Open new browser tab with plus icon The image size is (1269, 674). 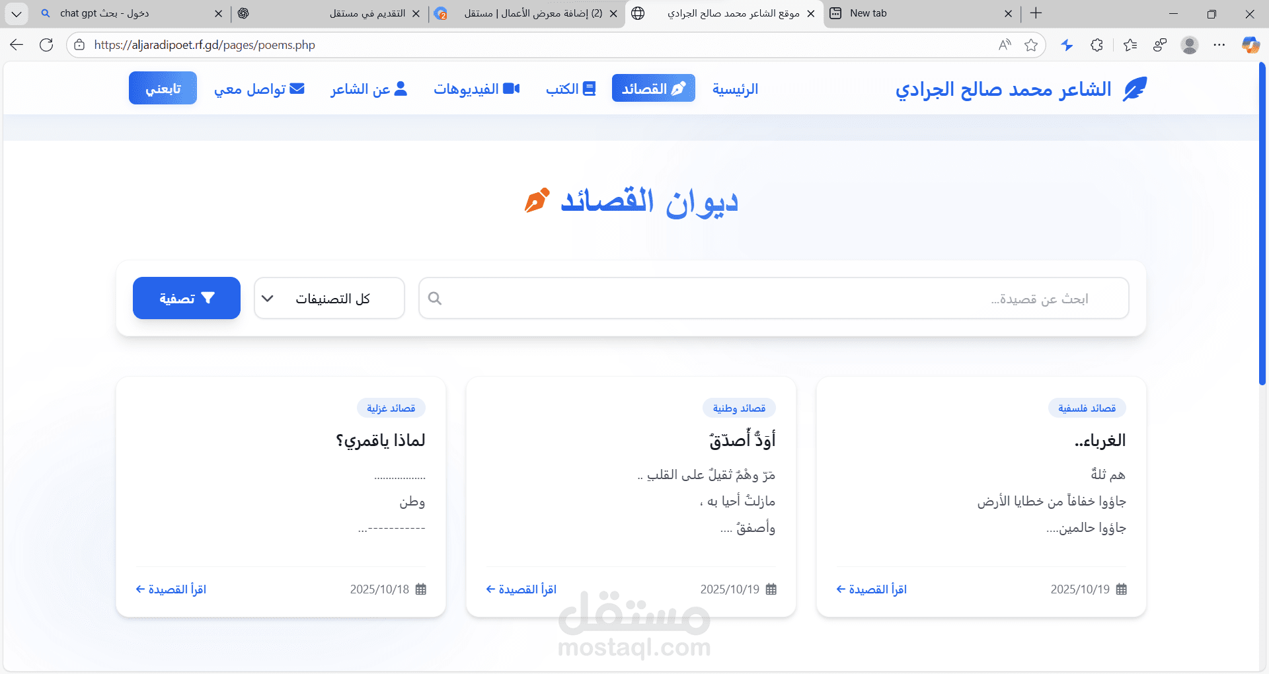[1036, 13]
